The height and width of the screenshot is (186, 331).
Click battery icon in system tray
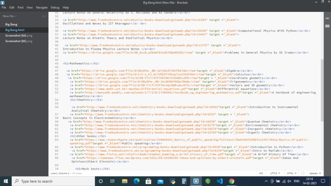pos(278,181)
